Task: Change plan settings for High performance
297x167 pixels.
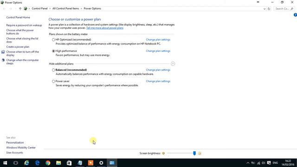Action: 158,51
